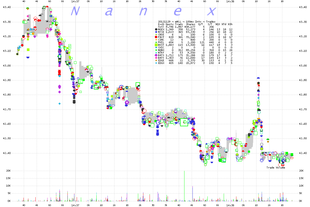Viewport: 310px width, 207px height.
Task: Click the green NQNX square legend marker
Action: 156,50
